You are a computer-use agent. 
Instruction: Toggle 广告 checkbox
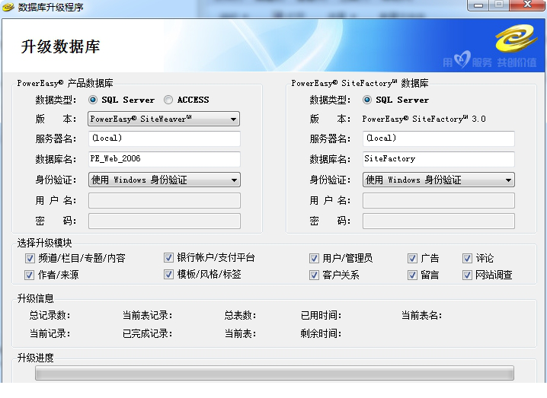tap(412, 258)
